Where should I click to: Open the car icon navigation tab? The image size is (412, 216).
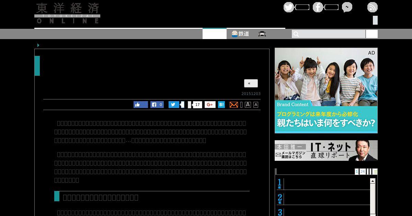click(x=262, y=34)
